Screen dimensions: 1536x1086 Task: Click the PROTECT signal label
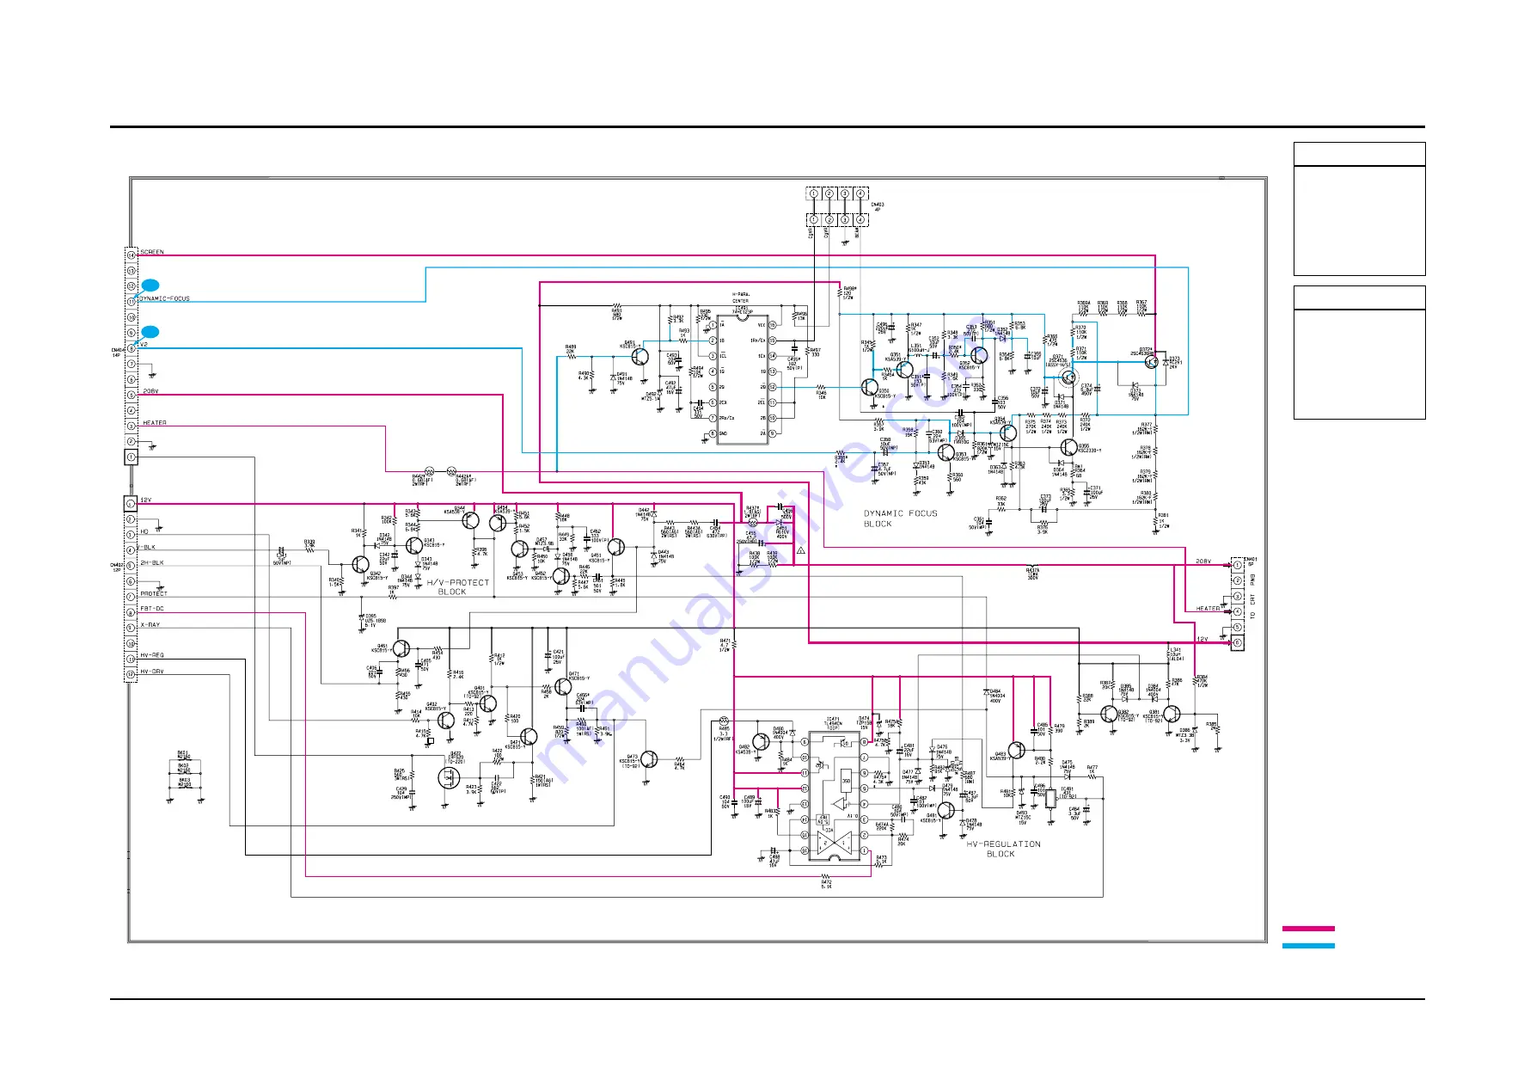click(154, 593)
